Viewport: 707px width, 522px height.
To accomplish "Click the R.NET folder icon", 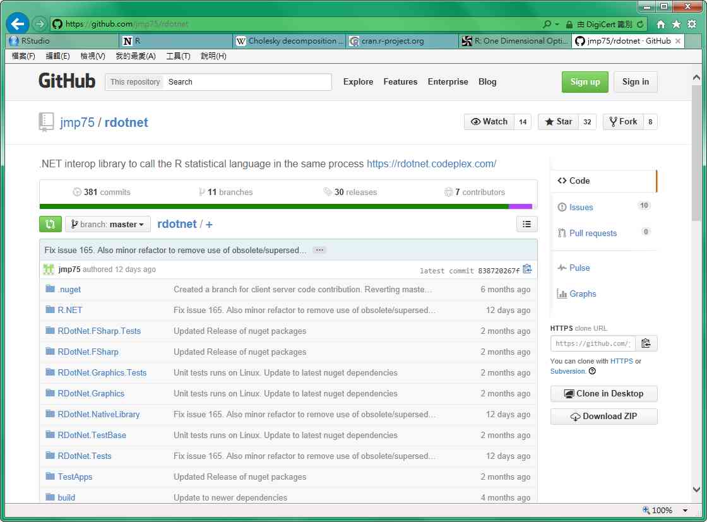I will click(50, 310).
